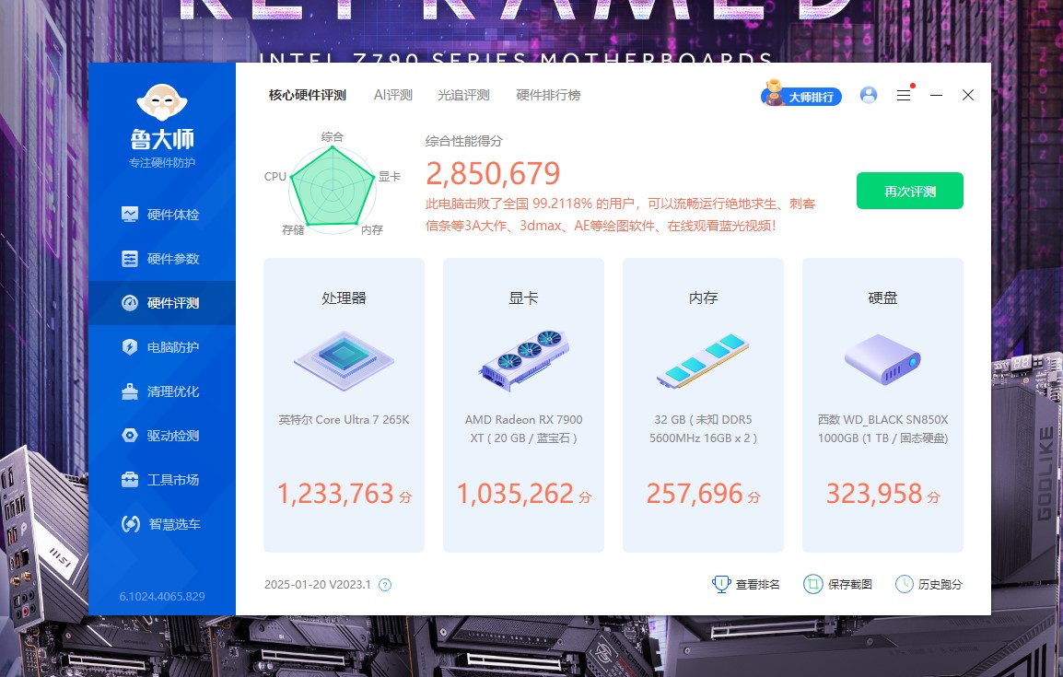This screenshot has height=677, width=1063.
Task: Click the 2,850,679 overall score
Action: pos(493,173)
